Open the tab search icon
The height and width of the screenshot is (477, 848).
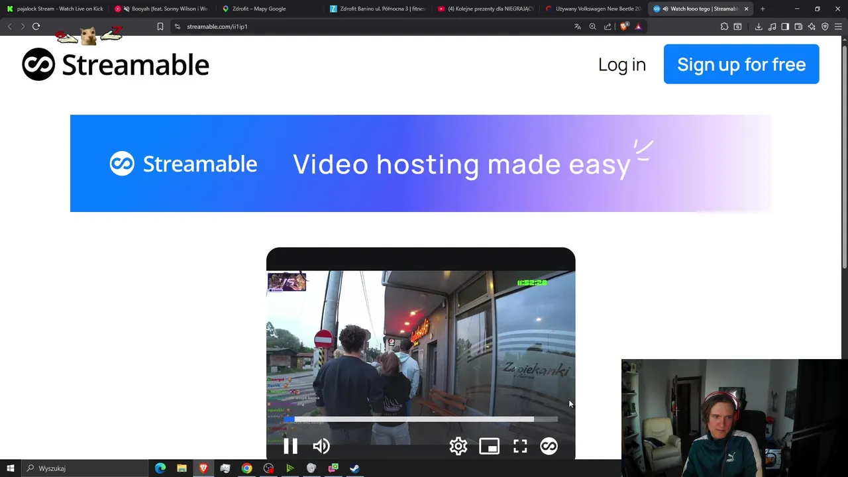[x=737, y=26]
